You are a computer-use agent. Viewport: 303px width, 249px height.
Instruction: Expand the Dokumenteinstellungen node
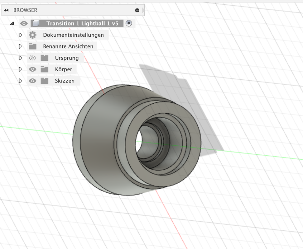tap(21, 35)
